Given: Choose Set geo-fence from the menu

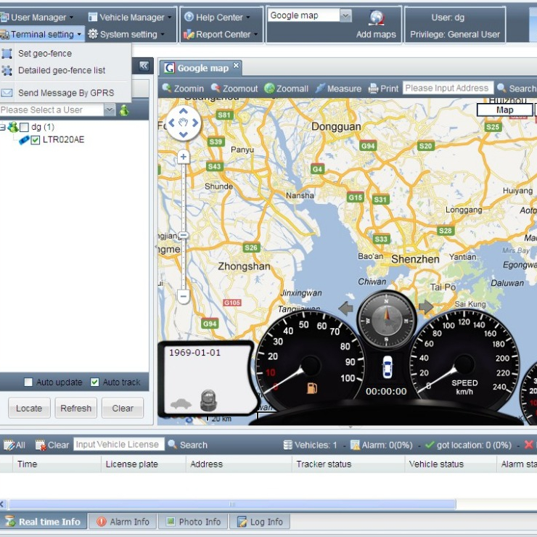Looking at the screenshot, I should [45, 54].
